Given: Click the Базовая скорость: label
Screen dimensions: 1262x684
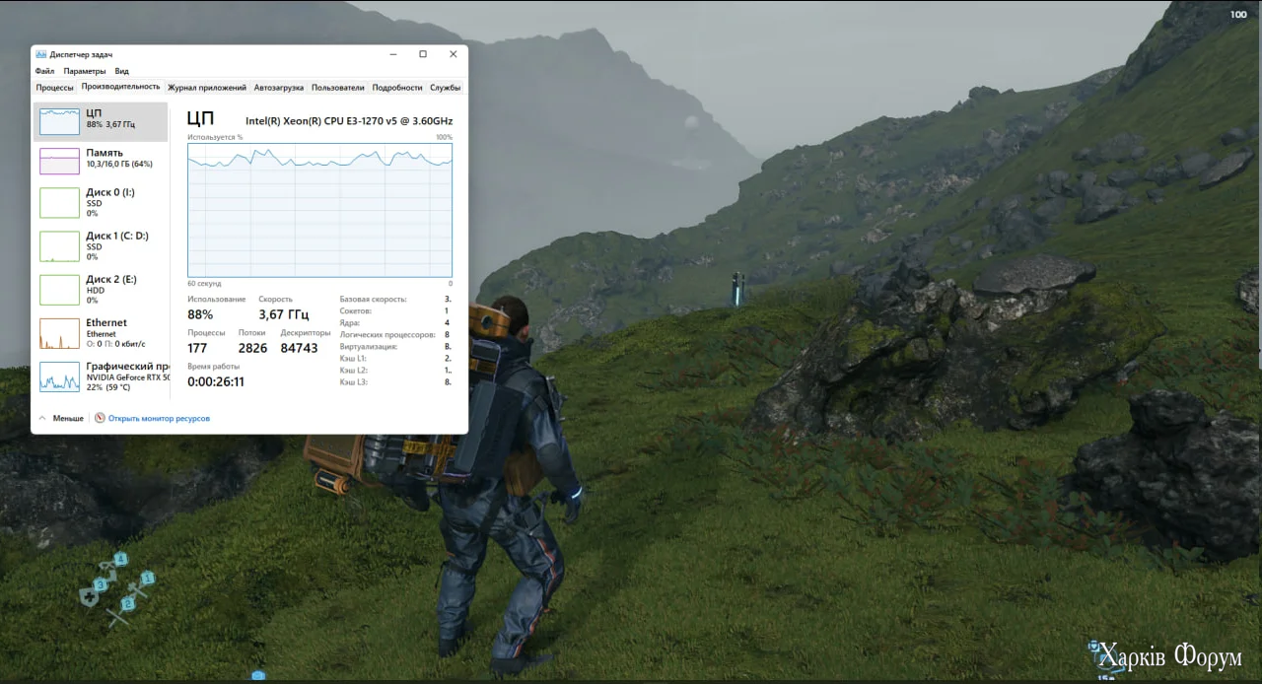Looking at the screenshot, I should click(373, 299).
